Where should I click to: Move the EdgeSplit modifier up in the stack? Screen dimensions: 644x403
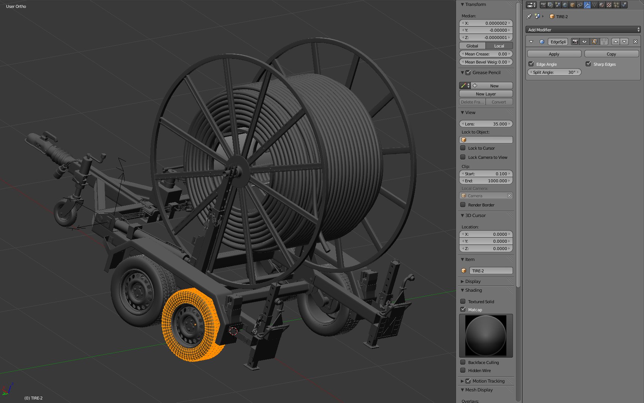tap(616, 42)
